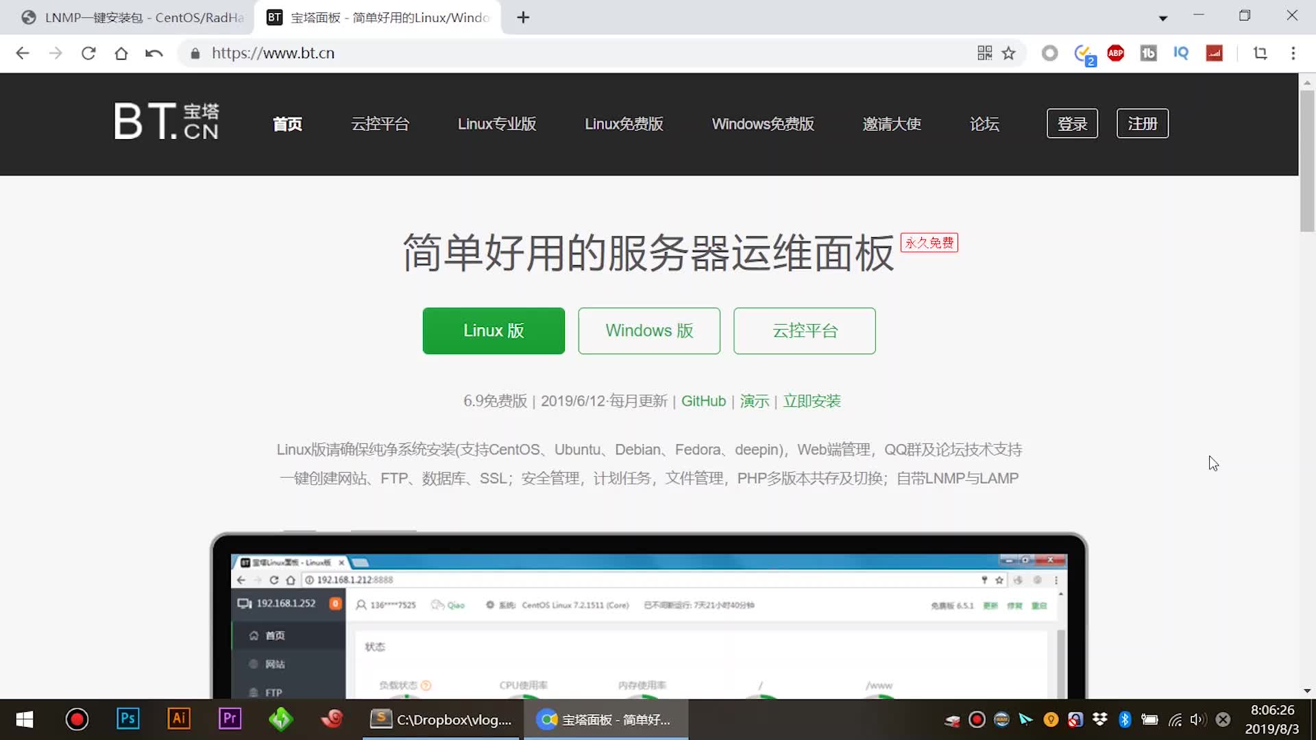Open the Windows Start menu
This screenshot has height=740, width=1316.
point(25,719)
